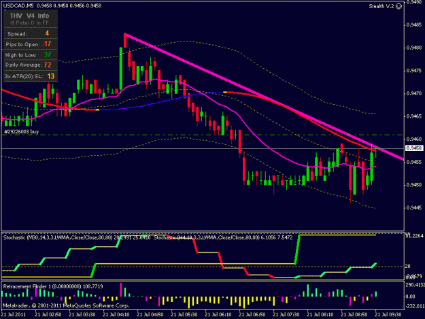425x319 pixels.
Task: Click the '21 Jul 04:50' time label
Action: click(150, 315)
